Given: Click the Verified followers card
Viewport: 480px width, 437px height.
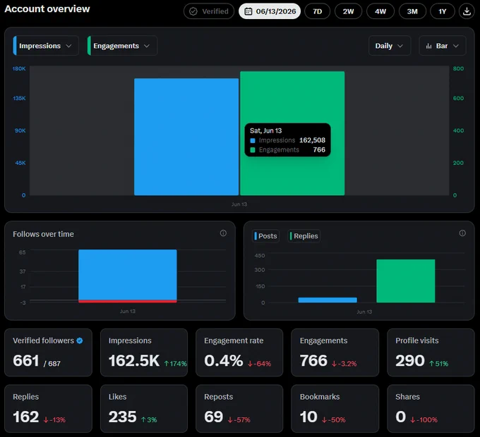Looking at the screenshot, I should coord(49,352).
